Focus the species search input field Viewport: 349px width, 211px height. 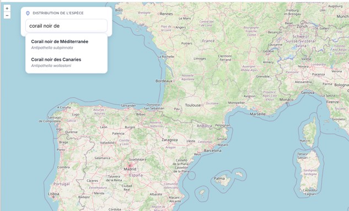(x=66, y=25)
